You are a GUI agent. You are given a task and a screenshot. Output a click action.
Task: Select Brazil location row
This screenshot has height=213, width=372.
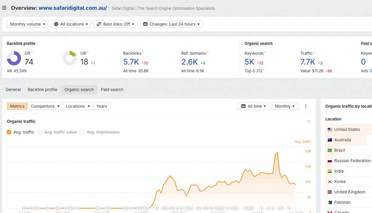point(348,150)
